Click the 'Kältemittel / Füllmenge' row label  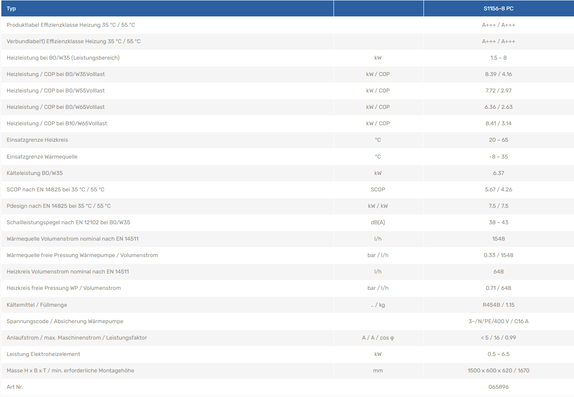37,305
